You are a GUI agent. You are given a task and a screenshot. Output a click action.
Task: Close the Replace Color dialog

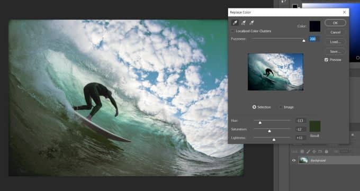pos(344,12)
